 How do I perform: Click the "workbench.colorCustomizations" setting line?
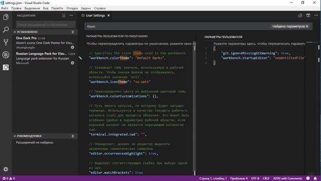pyautogui.click(x=123, y=96)
